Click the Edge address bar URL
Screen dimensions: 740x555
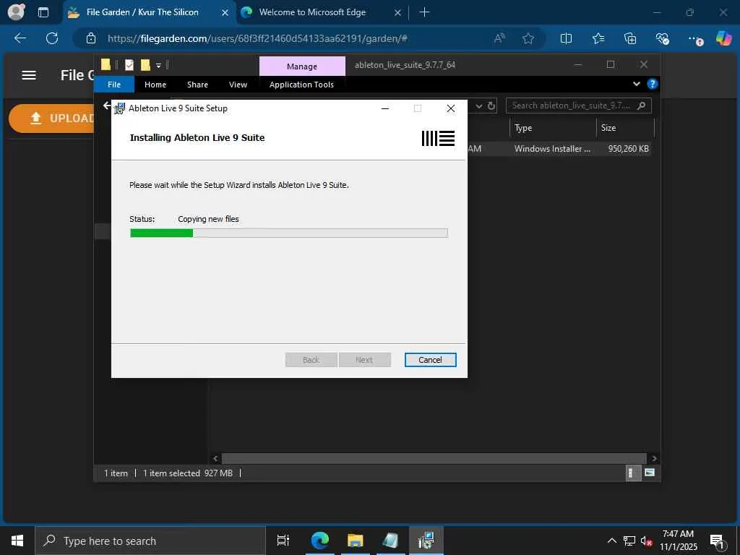257,38
